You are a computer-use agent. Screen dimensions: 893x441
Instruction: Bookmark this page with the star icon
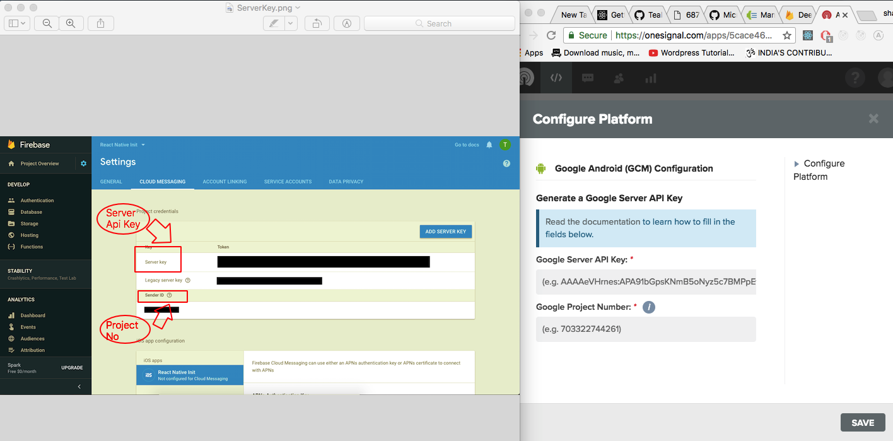(787, 35)
